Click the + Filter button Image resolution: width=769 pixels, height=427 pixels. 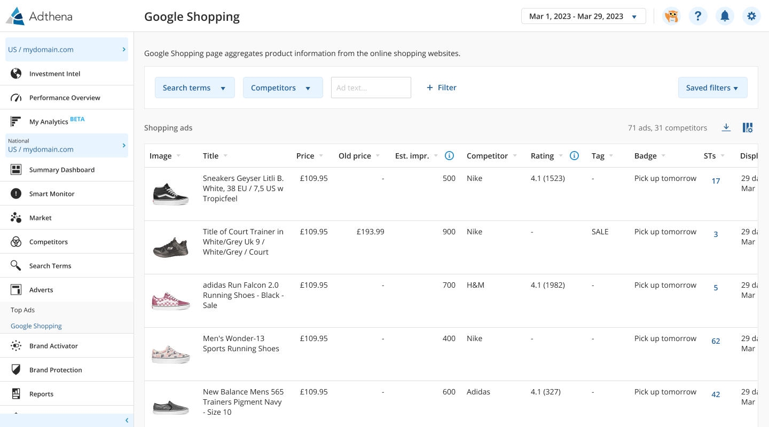coord(442,88)
